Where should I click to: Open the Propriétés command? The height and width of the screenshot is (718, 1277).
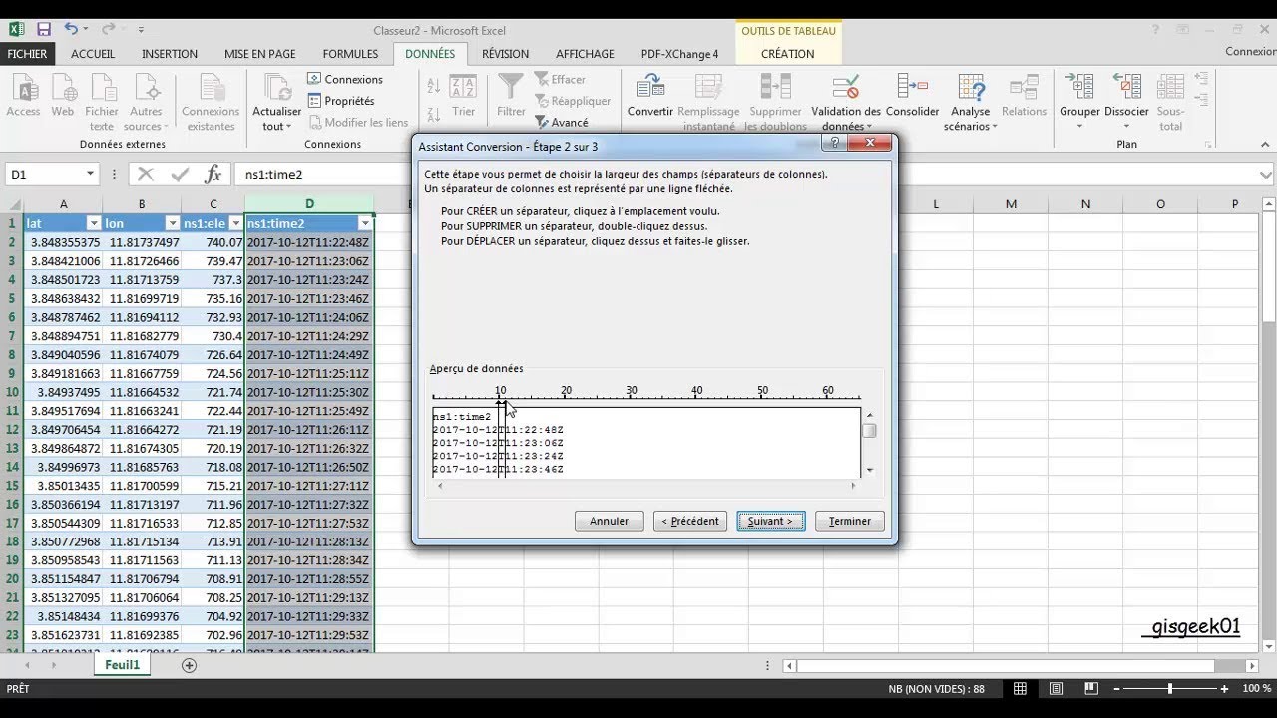click(341, 101)
